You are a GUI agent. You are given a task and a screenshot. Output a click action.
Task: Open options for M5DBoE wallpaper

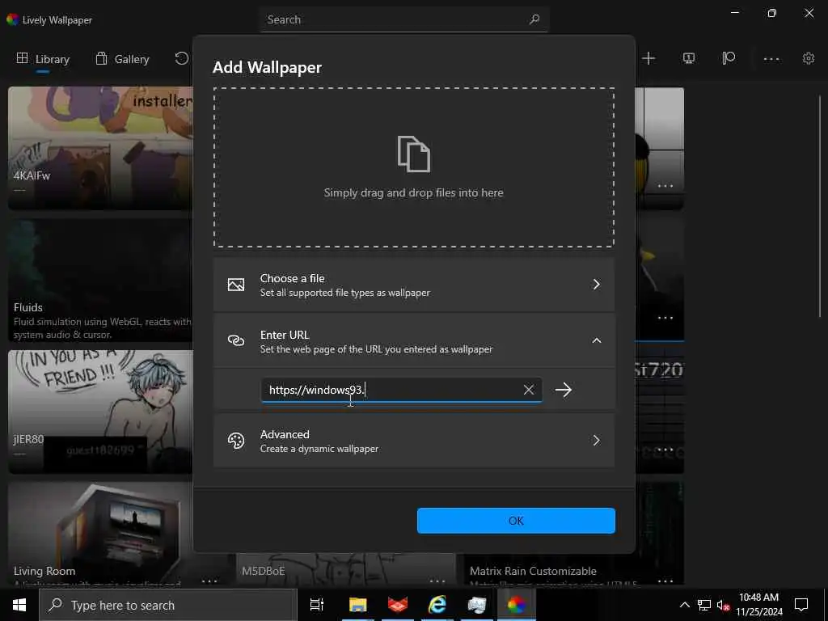tap(437, 581)
